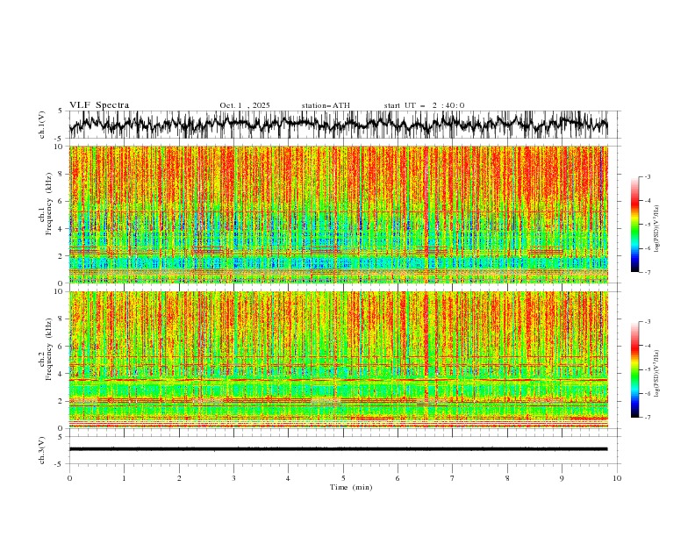Click the ch.3 flat voltage trace
Screen dimensions: 695x537
pyautogui.click(x=338, y=449)
